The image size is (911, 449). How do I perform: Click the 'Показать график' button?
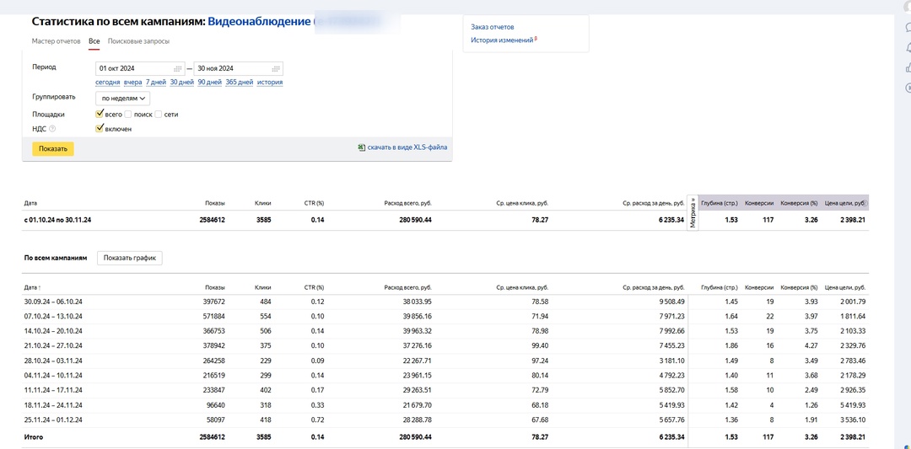[x=130, y=258]
